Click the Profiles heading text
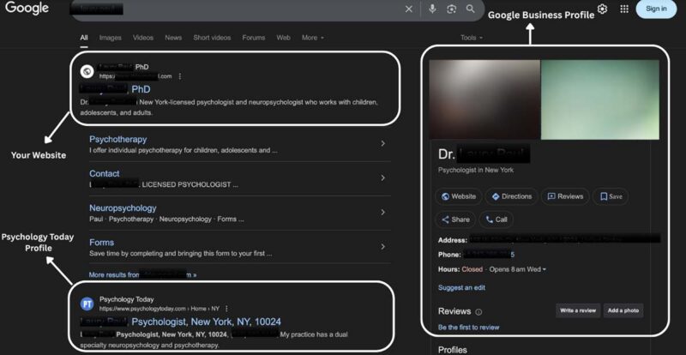 pos(452,350)
